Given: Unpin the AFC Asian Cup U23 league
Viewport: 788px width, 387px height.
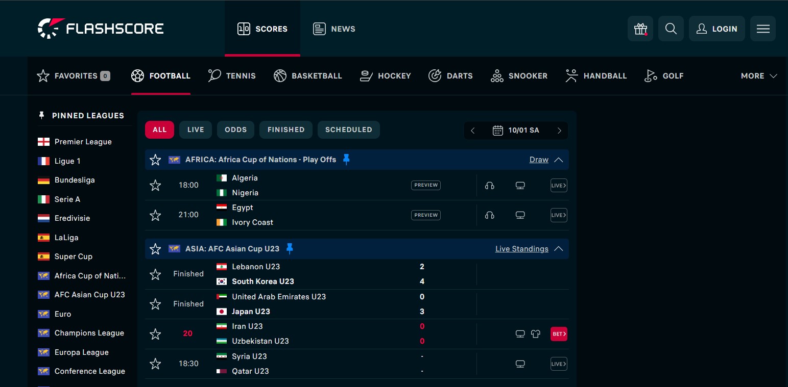Looking at the screenshot, I should [290, 248].
